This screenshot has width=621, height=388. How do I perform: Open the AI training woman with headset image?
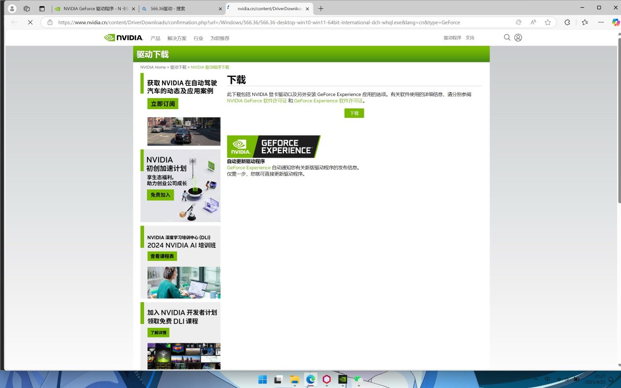184,282
